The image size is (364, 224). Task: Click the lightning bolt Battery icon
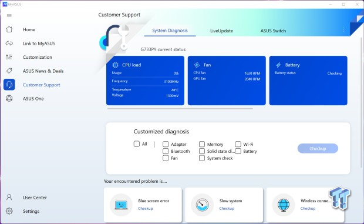click(x=278, y=65)
